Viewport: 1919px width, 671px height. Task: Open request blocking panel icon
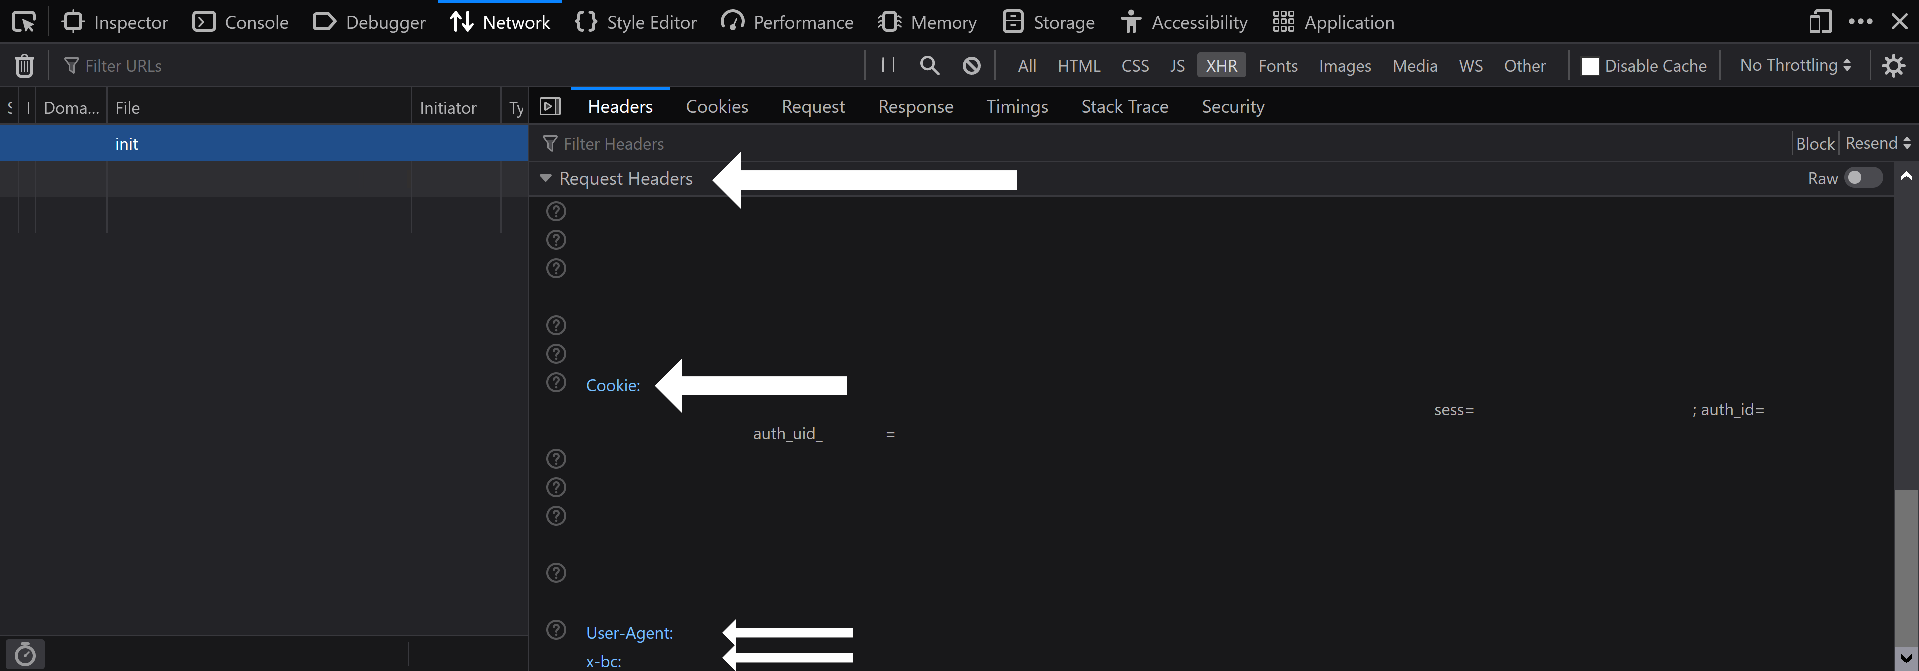point(971,65)
